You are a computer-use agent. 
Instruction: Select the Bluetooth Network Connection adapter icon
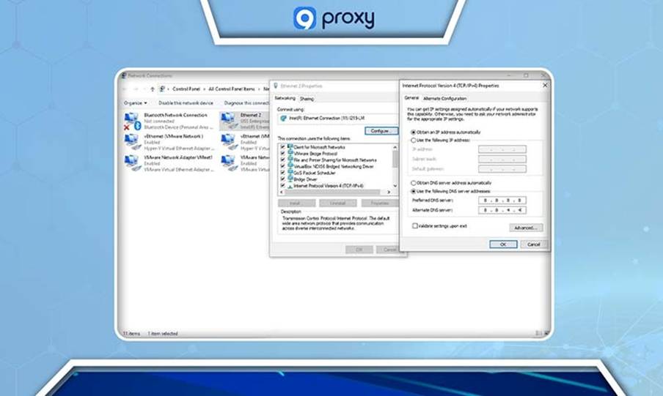131,121
